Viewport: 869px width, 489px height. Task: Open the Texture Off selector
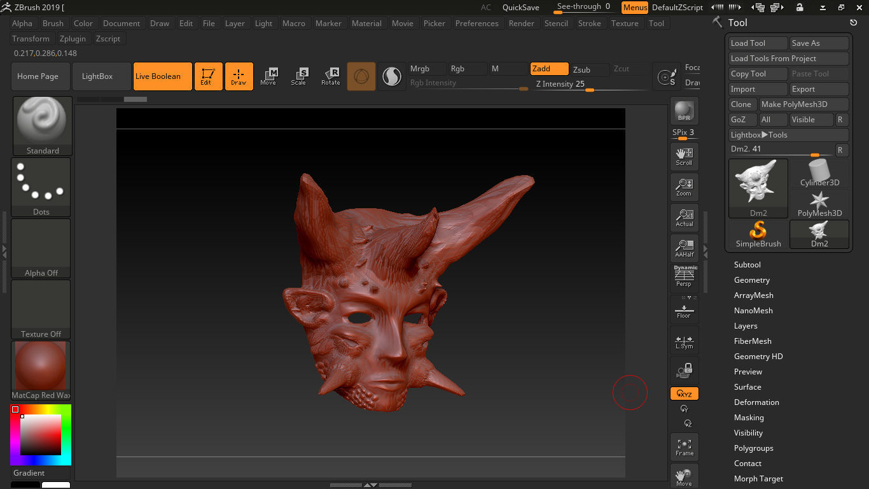41,309
